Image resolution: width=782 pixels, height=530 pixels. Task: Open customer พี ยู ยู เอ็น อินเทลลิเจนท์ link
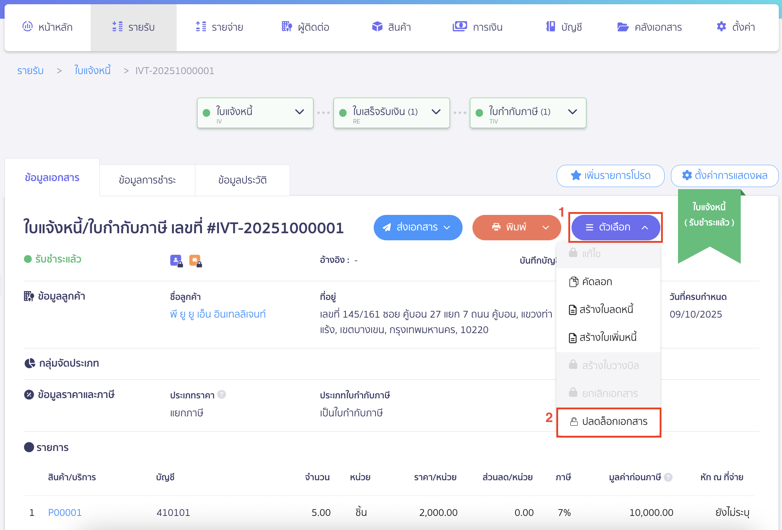[x=218, y=314]
